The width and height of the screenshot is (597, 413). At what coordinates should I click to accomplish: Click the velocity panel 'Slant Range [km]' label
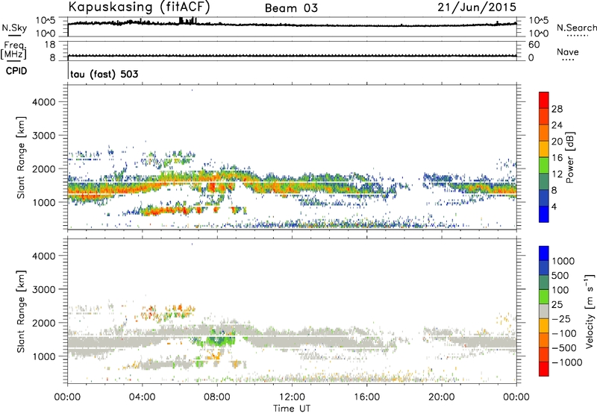(x=21, y=311)
